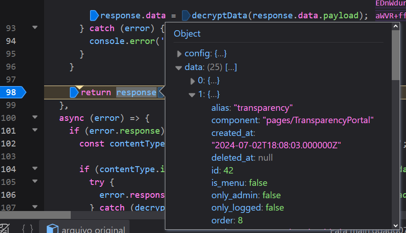Click the Object popup vertical scrollbar thumb
Screen dimensions: 406x233
point(395,55)
